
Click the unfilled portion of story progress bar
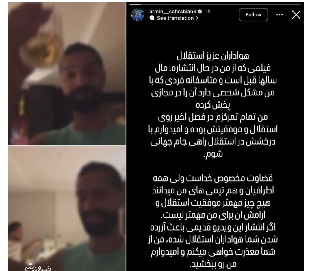point(221,4)
